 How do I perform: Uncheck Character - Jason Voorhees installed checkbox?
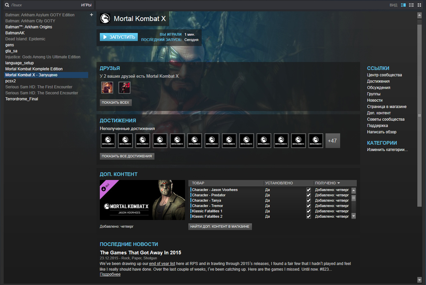(x=309, y=190)
